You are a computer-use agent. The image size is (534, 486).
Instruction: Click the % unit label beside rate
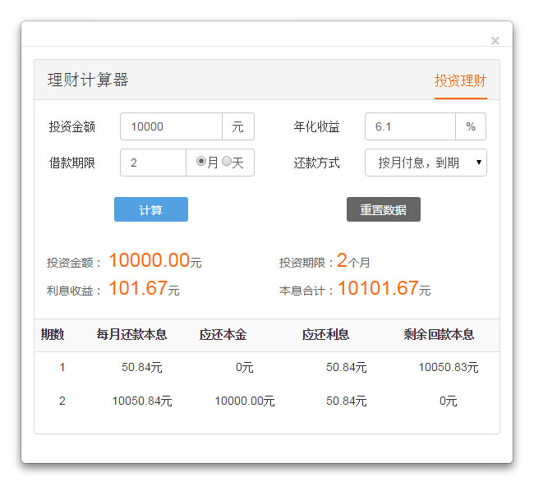471,126
